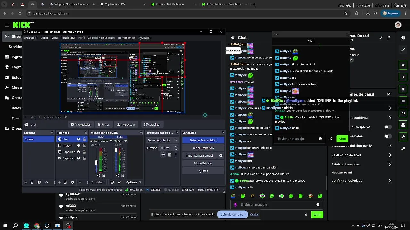Hide the chat source eye icon
The image size is (410, 230).
click(x=78, y=139)
